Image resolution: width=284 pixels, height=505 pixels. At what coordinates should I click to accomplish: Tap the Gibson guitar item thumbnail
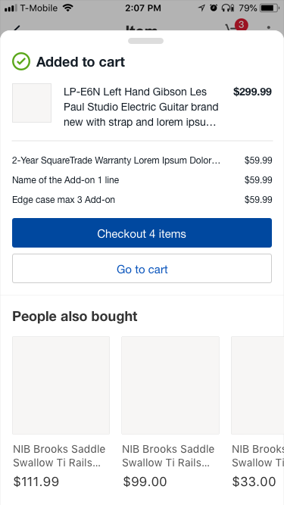(32, 103)
